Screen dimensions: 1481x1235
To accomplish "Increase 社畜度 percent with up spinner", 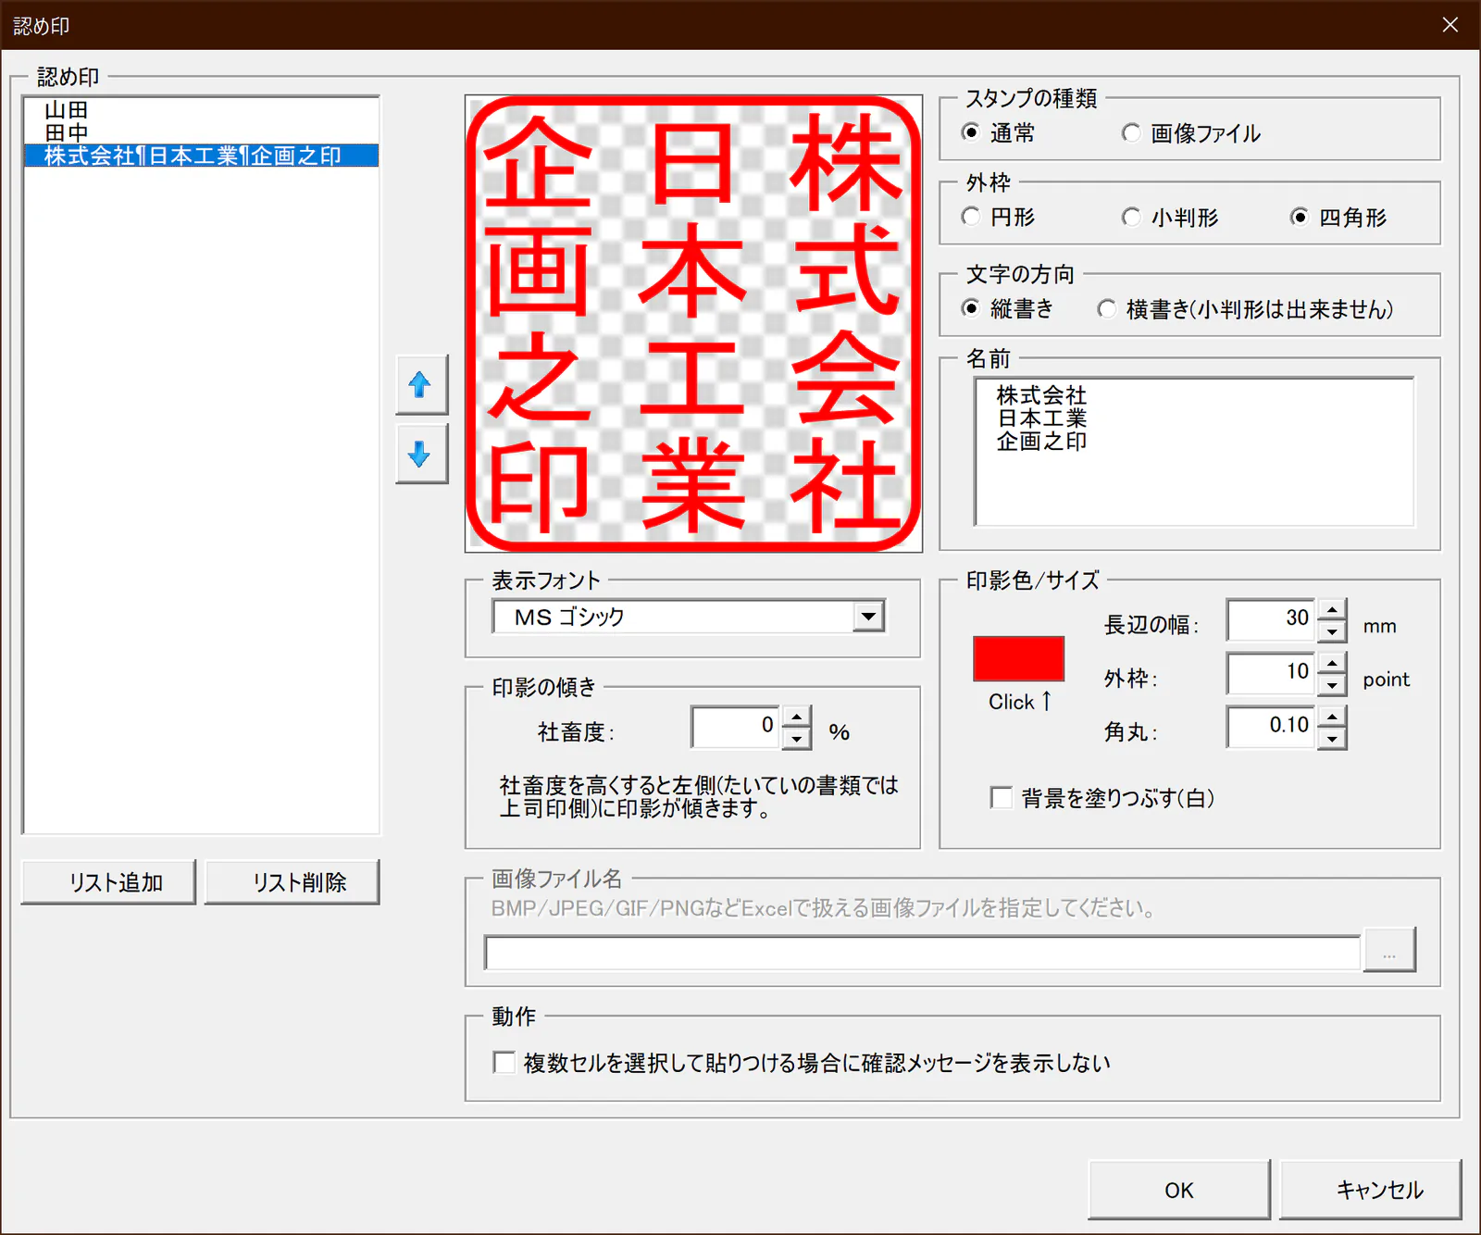I will tap(796, 717).
